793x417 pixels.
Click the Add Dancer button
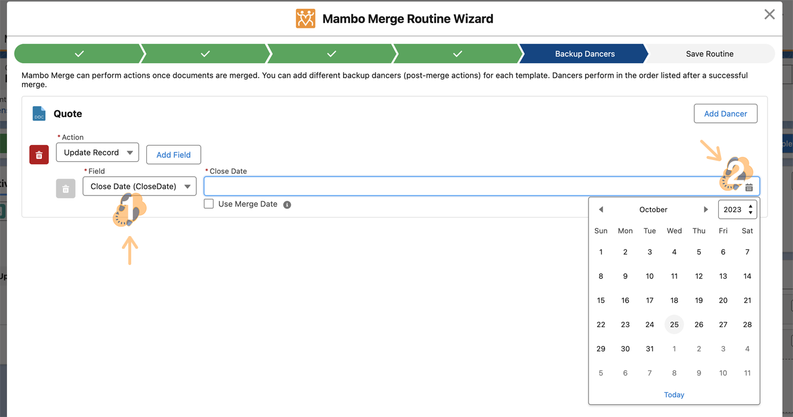[725, 114]
